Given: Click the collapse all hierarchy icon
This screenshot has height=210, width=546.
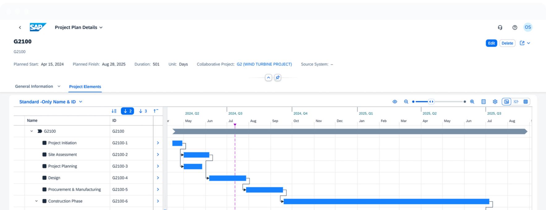Looking at the screenshot, I should tap(156, 111).
